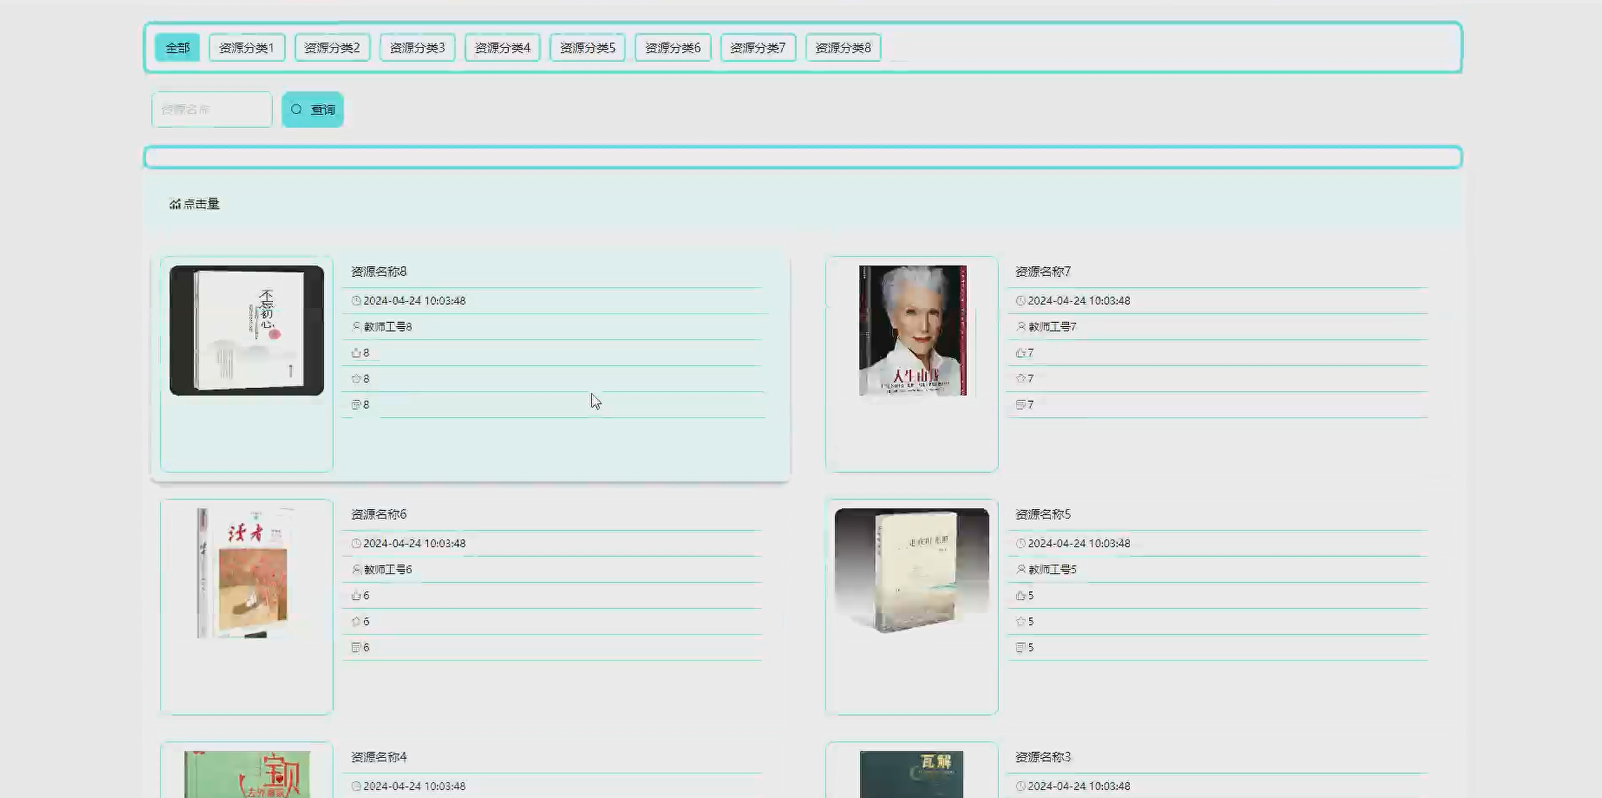Click the thumbs-up icon of 资源名称8

357,353
